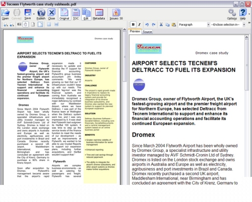Toggle the Original view panel
Viewport: 252px width, 202px height.
[64, 14]
